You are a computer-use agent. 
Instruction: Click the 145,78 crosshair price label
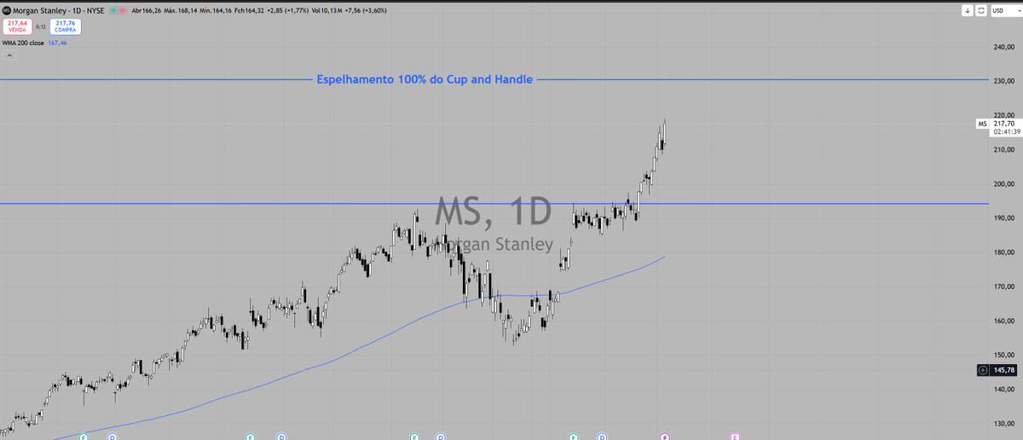click(x=1004, y=370)
